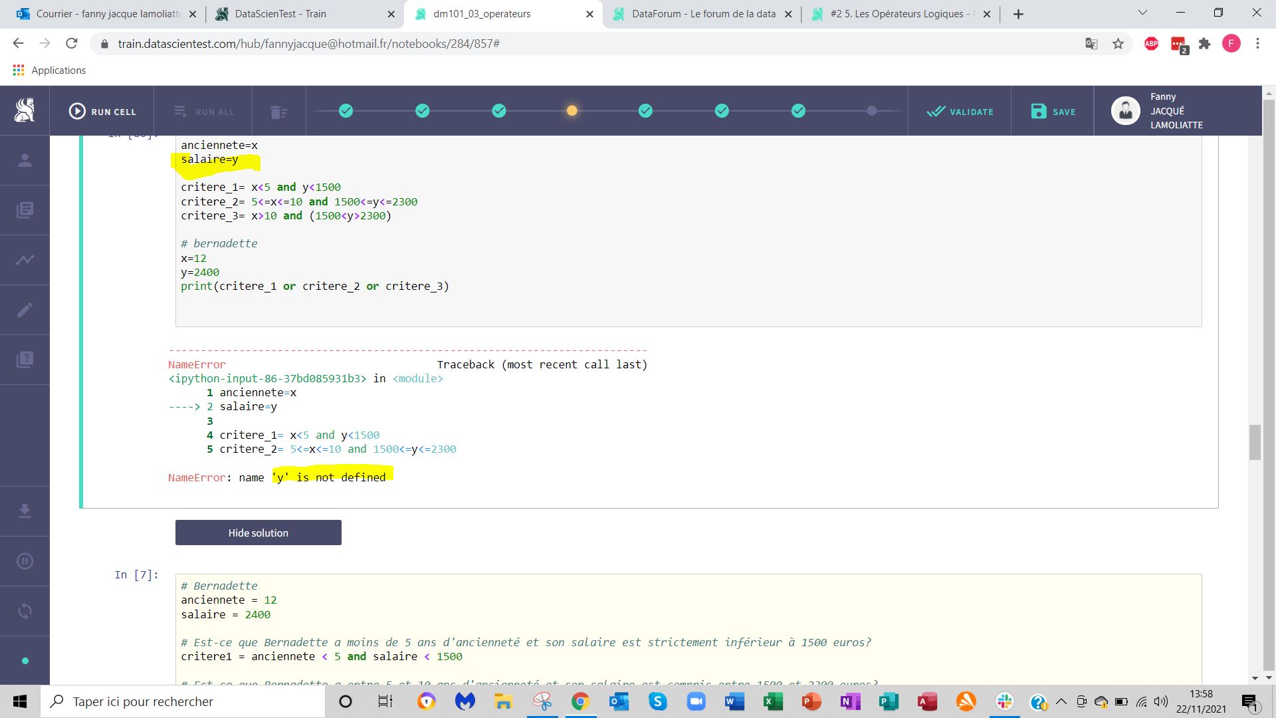The width and height of the screenshot is (1276, 718).
Task: Click the VALIDATE button
Action: [960, 112]
